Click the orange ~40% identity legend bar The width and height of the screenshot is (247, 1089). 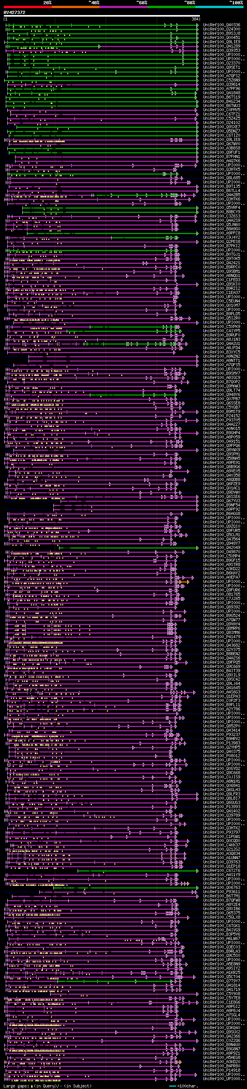pyautogui.click(x=76, y=7)
